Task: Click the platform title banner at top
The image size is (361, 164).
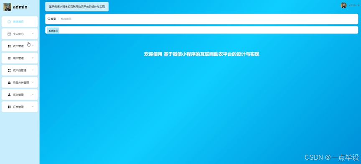Action: [x=77, y=6]
